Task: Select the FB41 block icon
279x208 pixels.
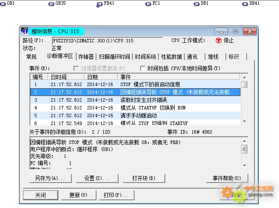Action: [99, 4]
